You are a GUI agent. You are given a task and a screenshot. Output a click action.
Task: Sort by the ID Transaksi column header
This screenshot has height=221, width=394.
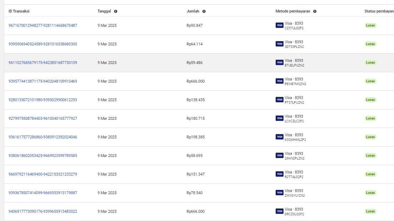(x=19, y=11)
